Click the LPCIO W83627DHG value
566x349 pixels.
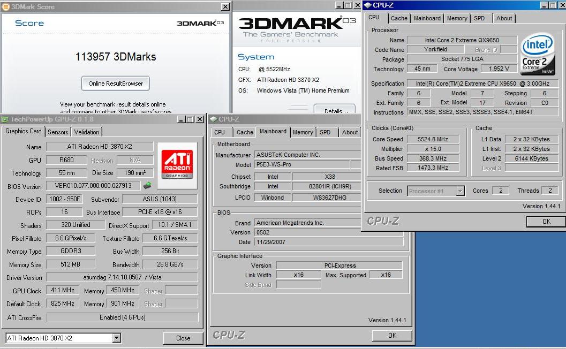pos(327,198)
